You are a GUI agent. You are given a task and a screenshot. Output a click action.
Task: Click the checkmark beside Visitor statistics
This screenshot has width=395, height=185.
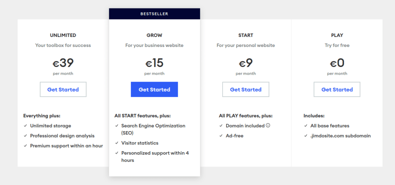(x=116, y=143)
